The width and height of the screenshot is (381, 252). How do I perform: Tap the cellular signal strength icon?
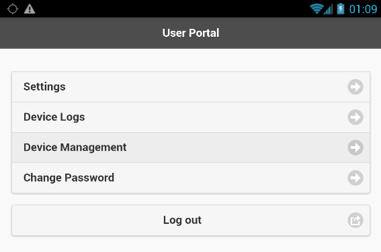pyautogui.click(x=329, y=9)
